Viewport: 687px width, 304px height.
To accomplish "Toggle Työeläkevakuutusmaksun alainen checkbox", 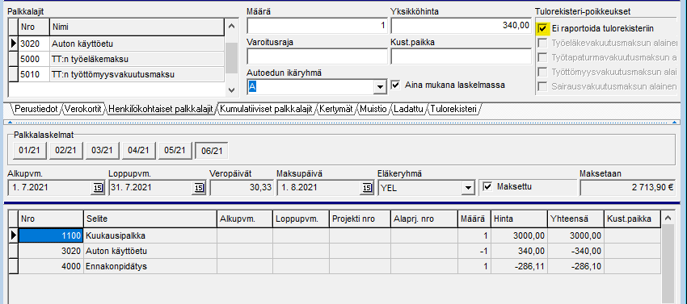I will 543,43.
